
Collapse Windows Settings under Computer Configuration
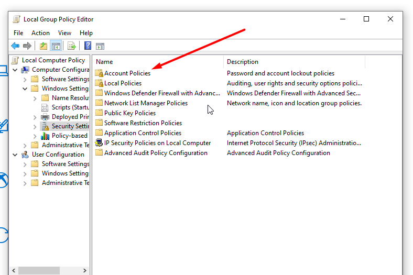pyautogui.click(x=25, y=89)
